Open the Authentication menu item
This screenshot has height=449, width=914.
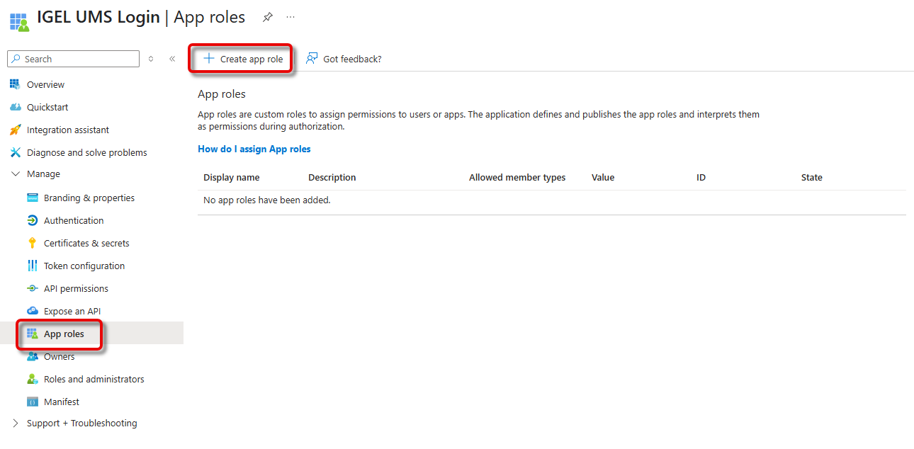click(x=74, y=220)
